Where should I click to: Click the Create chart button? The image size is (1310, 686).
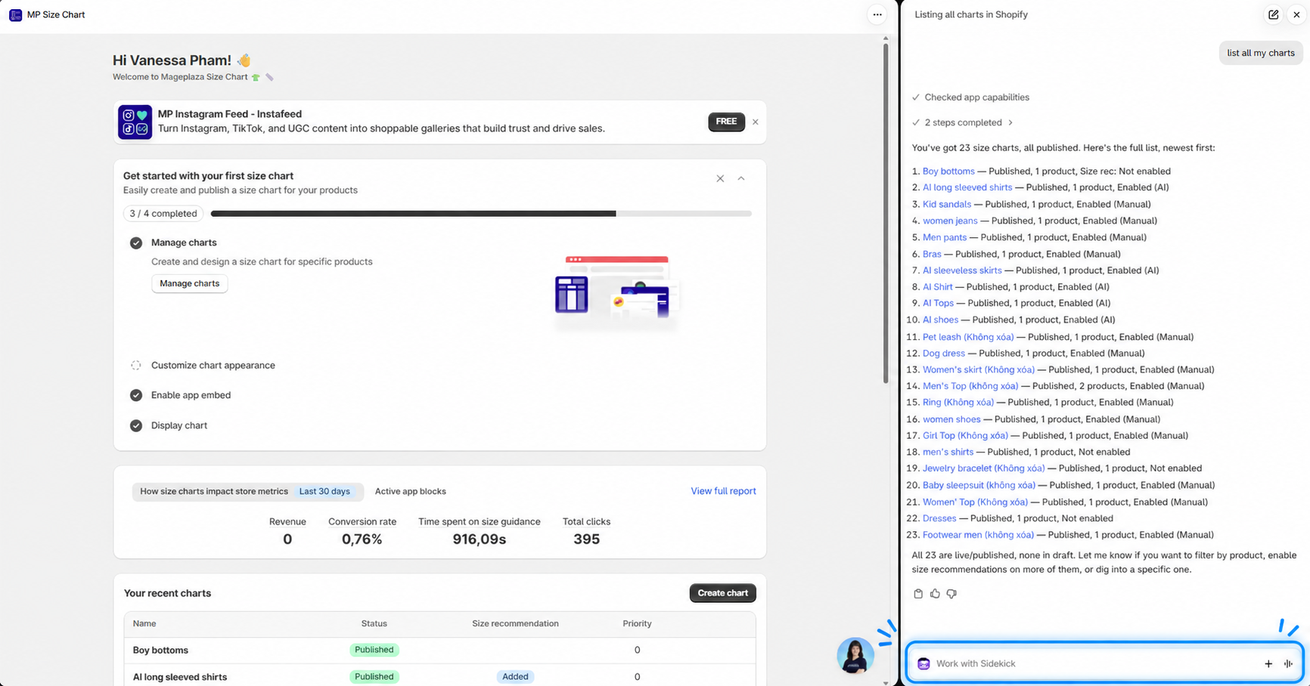pyautogui.click(x=722, y=593)
